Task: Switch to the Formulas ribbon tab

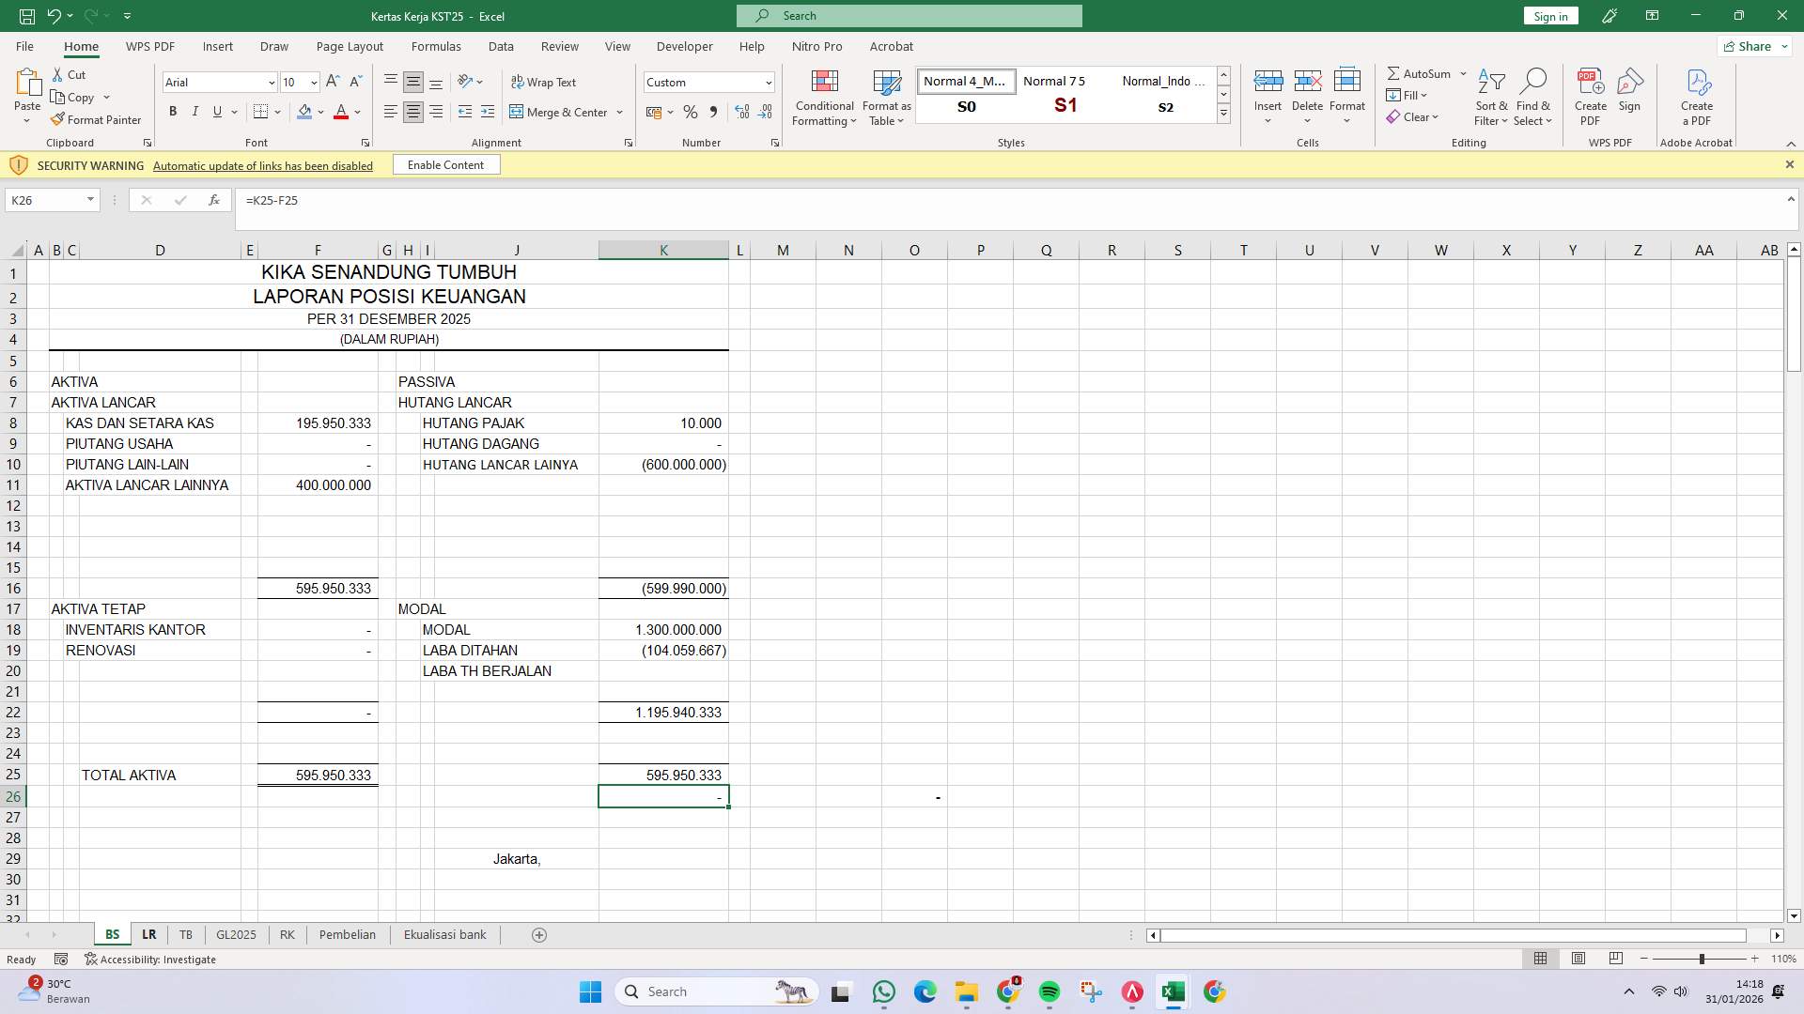Action: (437, 46)
